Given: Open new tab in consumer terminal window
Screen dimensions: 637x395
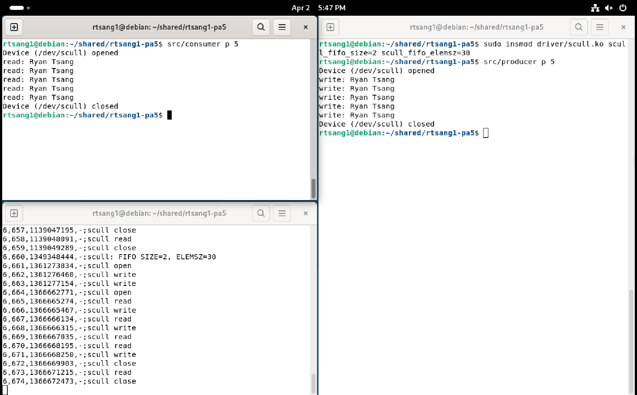Looking at the screenshot, I should pos(14,27).
